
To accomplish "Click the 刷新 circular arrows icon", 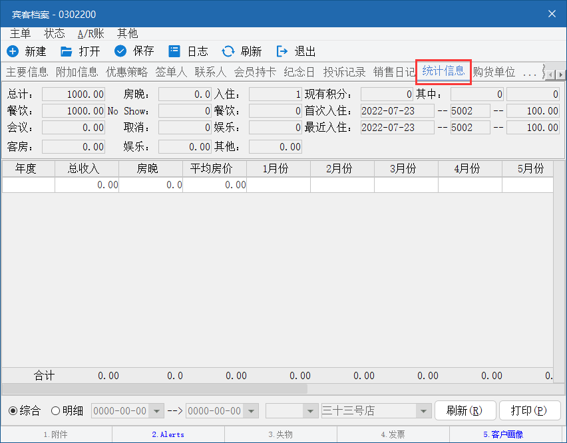I will (x=228, y=51).
